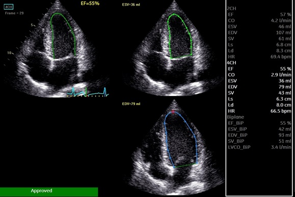The image size is (295, 197).
Task: Select the 4CH ESV 36 ml row
Action: [x=259, y=81]
